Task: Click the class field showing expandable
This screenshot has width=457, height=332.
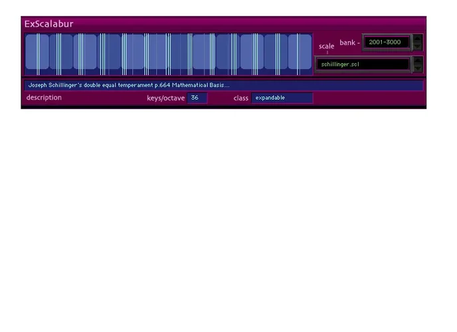Action: pyautogui.click(x=282, y=98)
